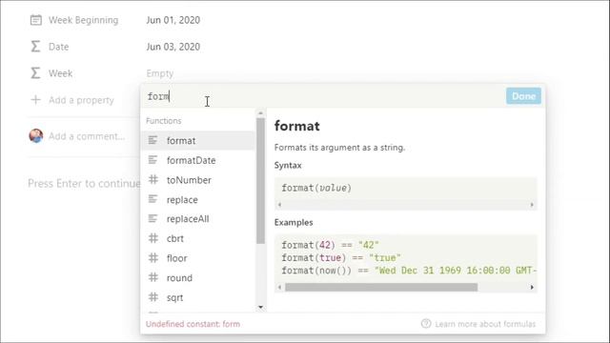This screenshot has width=610, height=343.
Task: Click the Date value Jun 03, 2020
Action: tap(173, 47)
